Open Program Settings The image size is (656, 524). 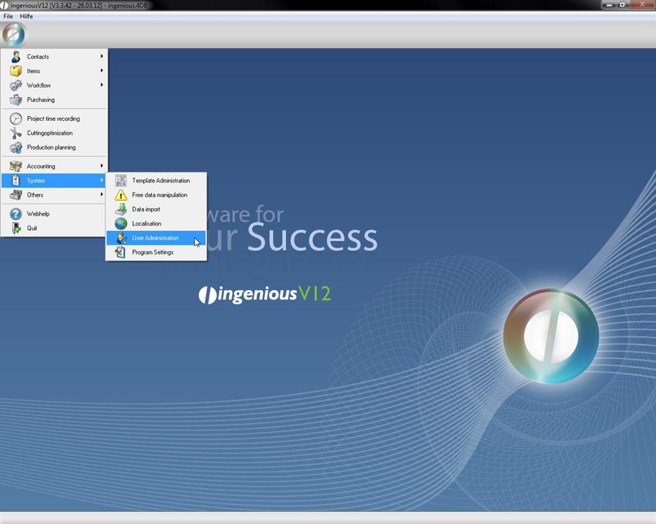coord(153,252)
